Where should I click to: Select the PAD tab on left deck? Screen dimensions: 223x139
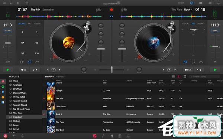pos(30,24)
